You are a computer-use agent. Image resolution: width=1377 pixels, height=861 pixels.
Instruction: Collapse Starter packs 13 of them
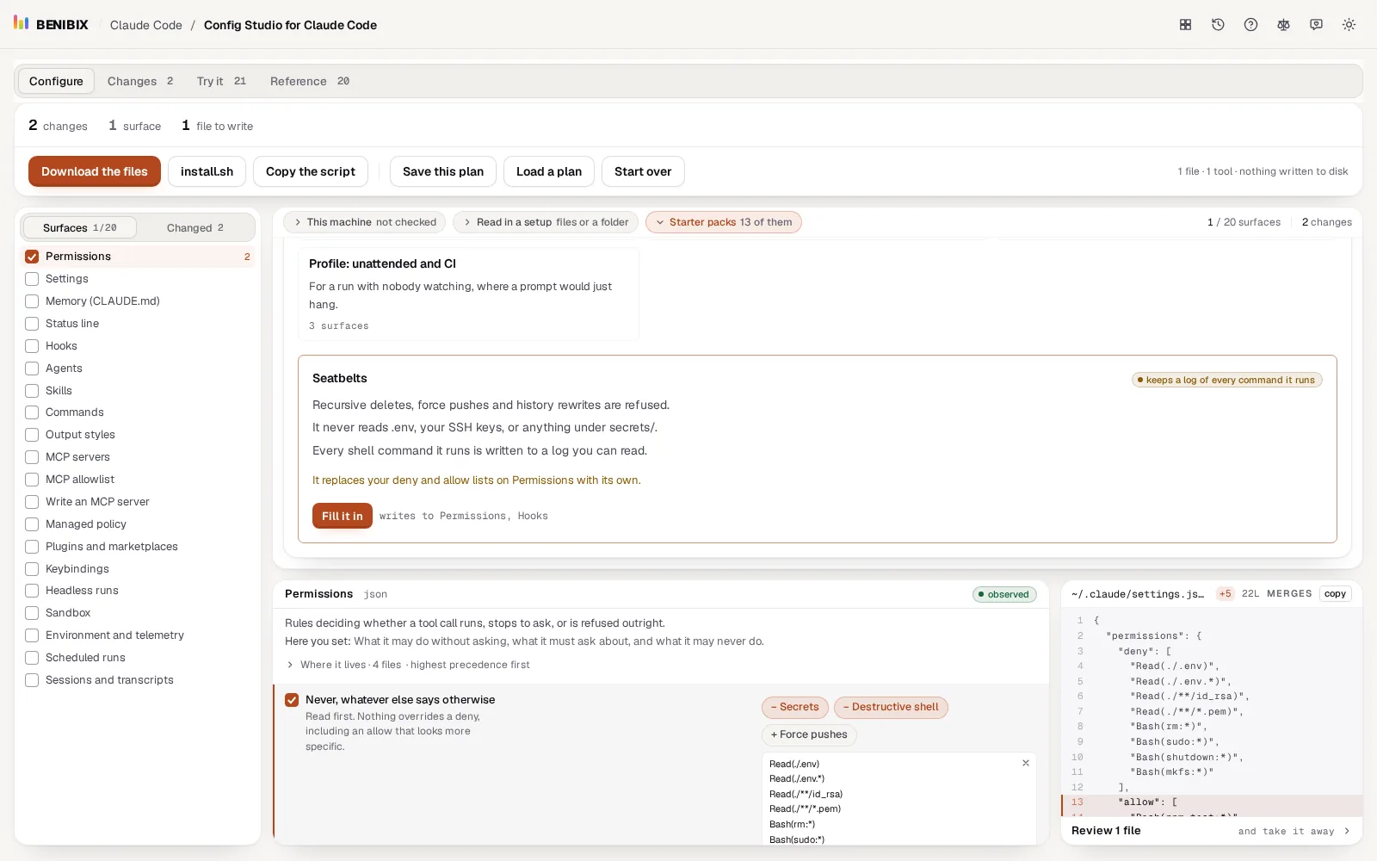723,222
